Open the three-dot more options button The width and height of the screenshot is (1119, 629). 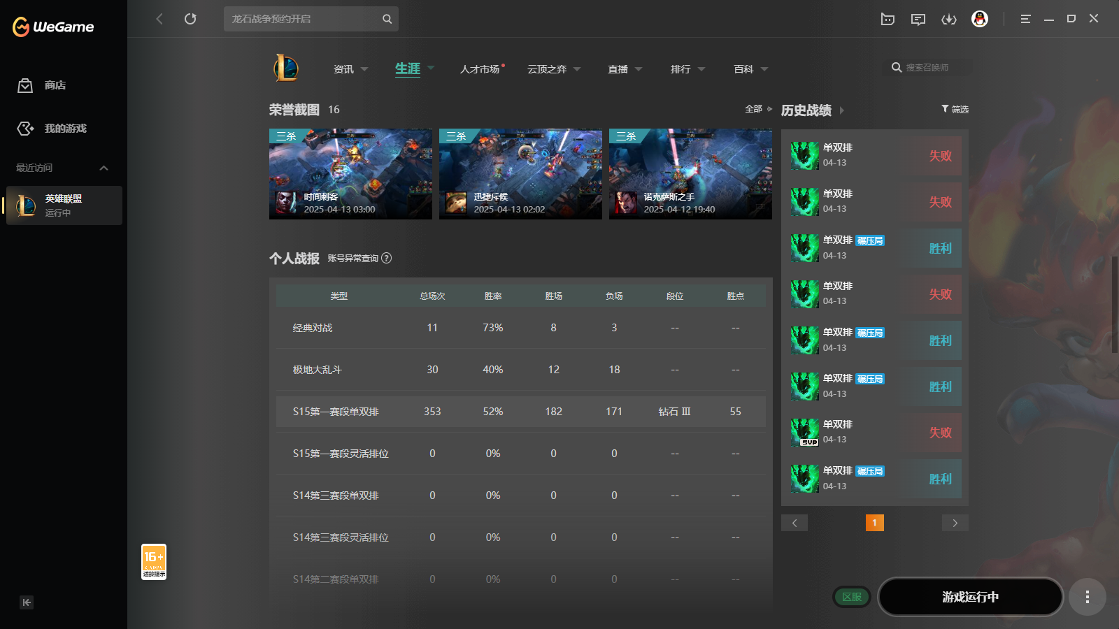click(1087, 597)
